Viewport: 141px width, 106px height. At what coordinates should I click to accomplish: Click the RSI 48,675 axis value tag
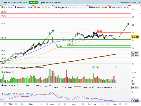pos(135,88)
